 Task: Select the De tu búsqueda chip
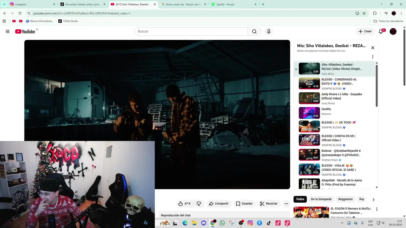pos(321,199)
